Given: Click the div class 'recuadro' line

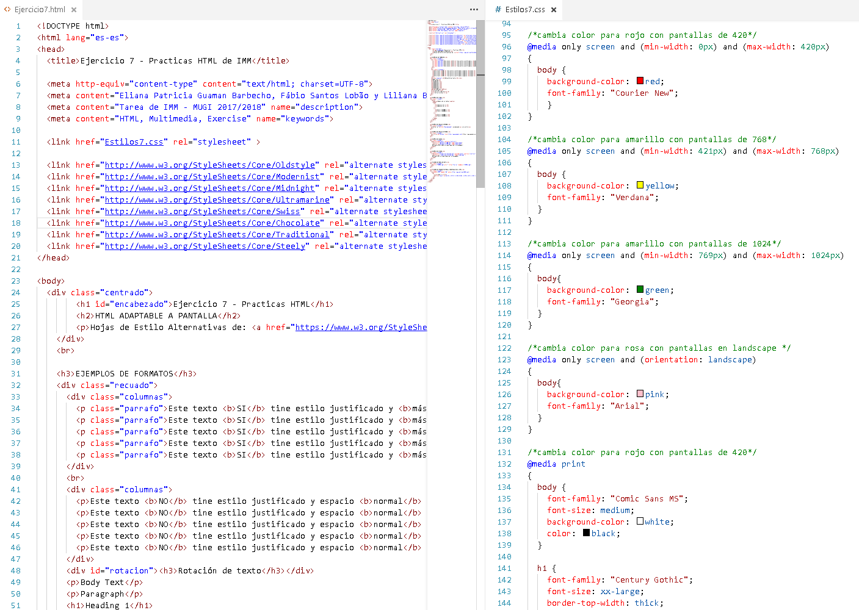Looking at the screenshot, I should pos(107,386).
